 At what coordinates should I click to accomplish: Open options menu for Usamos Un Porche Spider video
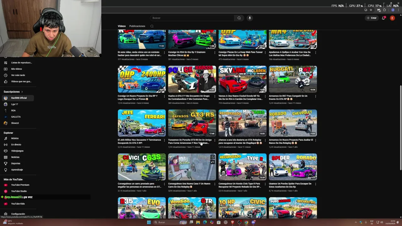point(315,184)
